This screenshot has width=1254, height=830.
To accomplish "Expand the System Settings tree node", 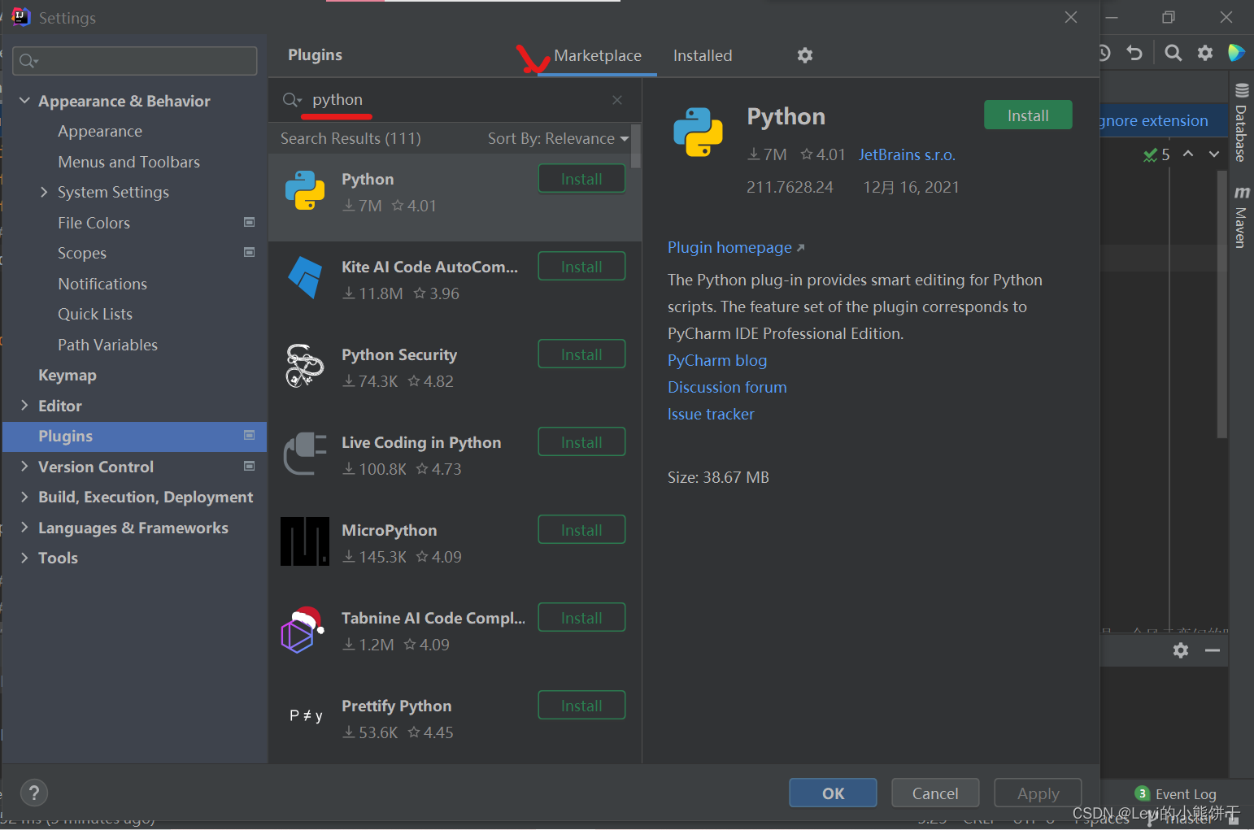I will [x=44, y=192].
